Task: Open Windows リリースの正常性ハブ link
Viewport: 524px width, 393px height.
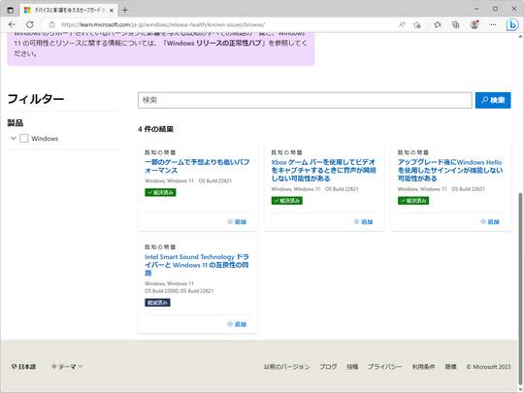Action: [214, 43]
